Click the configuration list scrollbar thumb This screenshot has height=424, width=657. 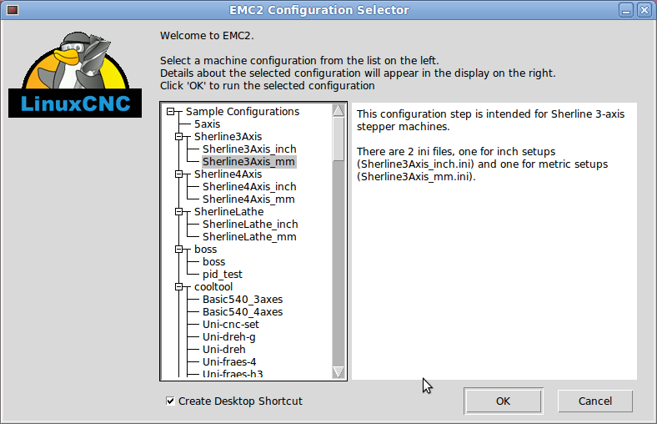(x=339, y=139)
